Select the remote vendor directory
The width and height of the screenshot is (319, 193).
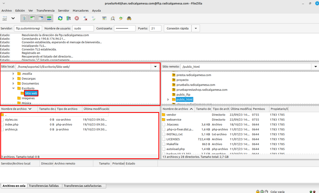pyautogui.click(x=171, y=115)
